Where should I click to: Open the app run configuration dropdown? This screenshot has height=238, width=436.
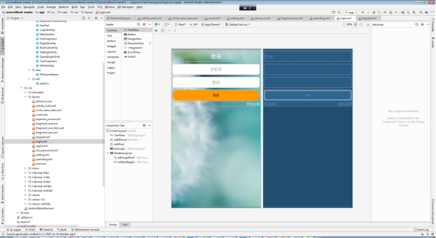[351, 12]
